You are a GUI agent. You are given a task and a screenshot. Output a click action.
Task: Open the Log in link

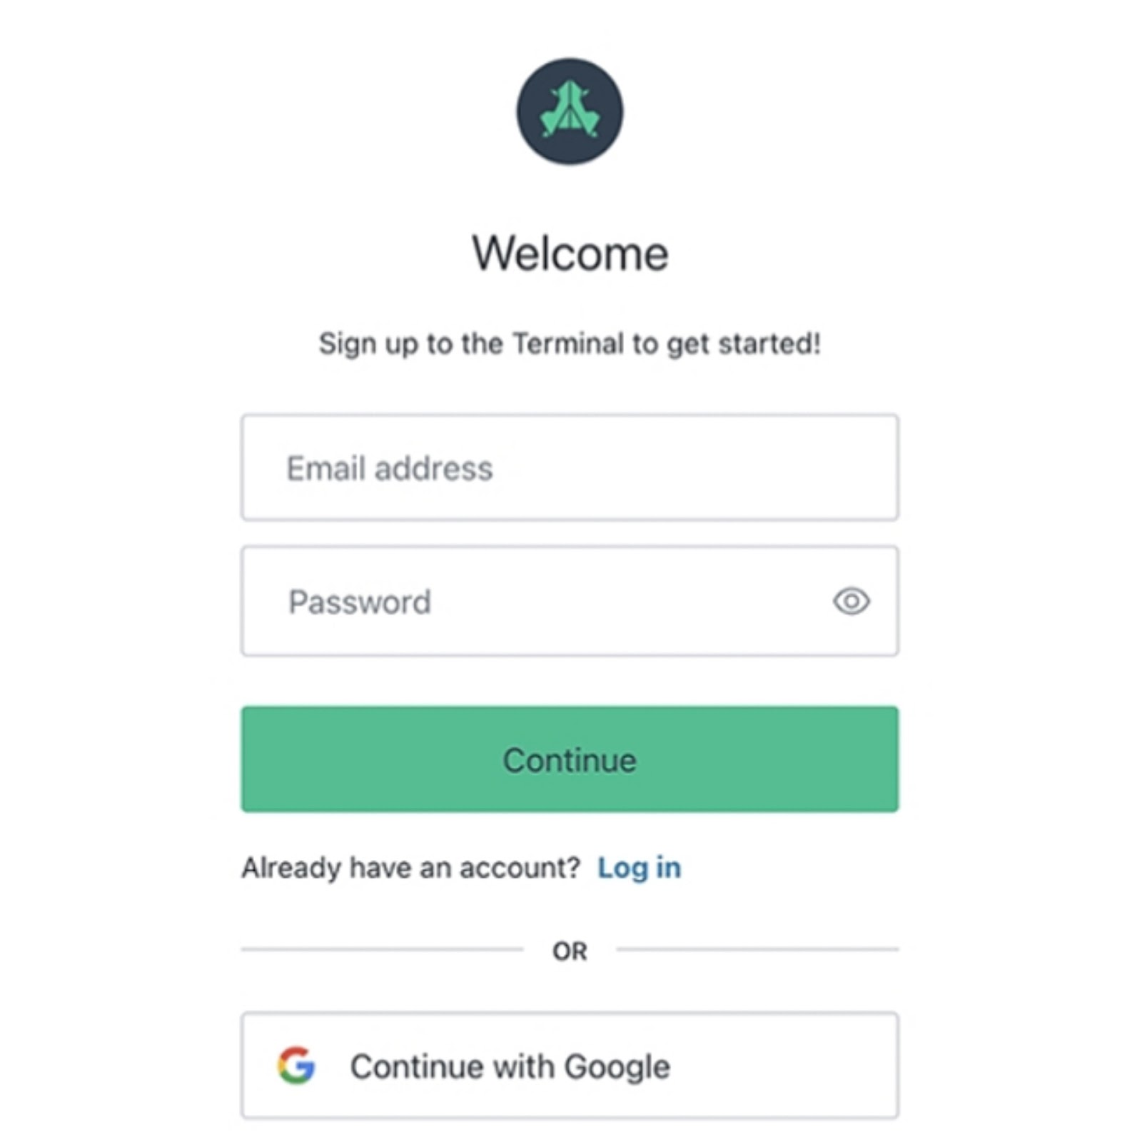coord(639,868)
